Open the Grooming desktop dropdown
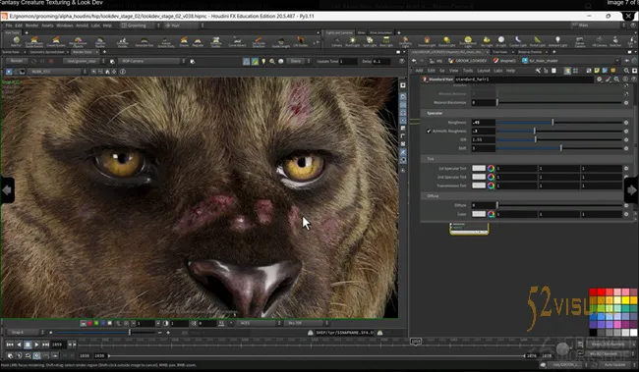The height and width of the screenshot is (372, 639). coord(141,26)
